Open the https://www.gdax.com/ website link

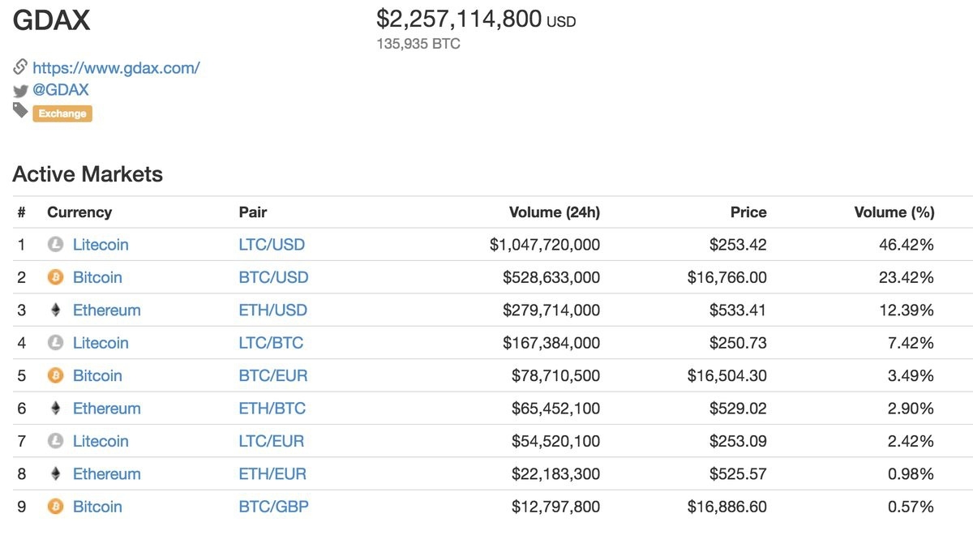point(116,68)
